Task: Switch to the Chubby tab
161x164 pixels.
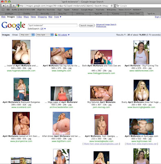Action: pyautogui.click(x=28, y=14)
